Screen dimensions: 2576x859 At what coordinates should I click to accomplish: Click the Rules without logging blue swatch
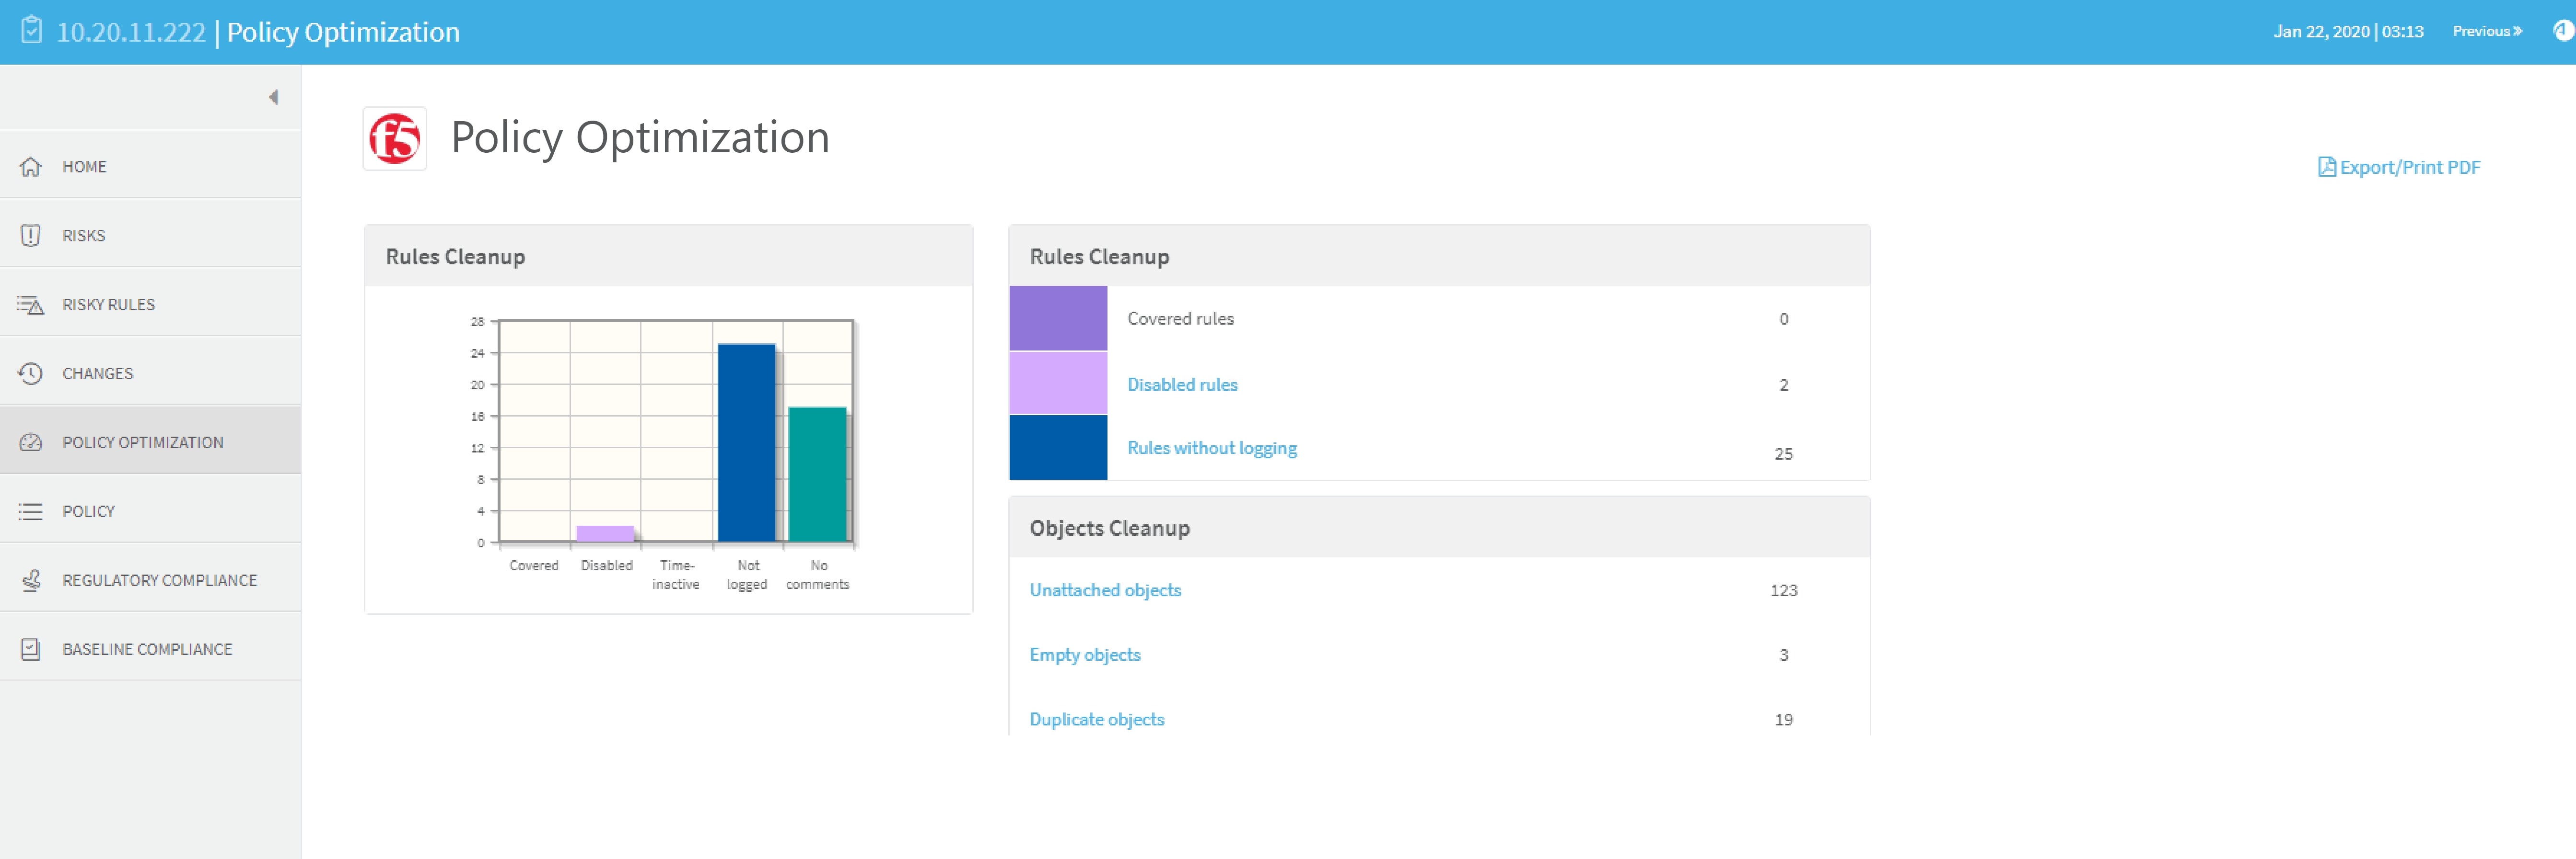click(1058, 448)
